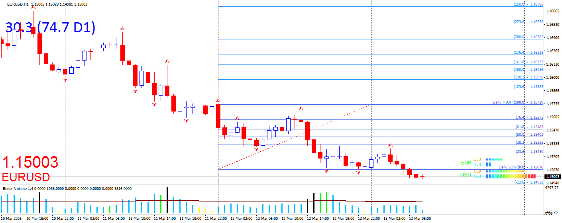Select the "Daily HIGH (100.0) - 1.15729" label
The height and width of the screenshot is (223, 562).
[518, 102]
